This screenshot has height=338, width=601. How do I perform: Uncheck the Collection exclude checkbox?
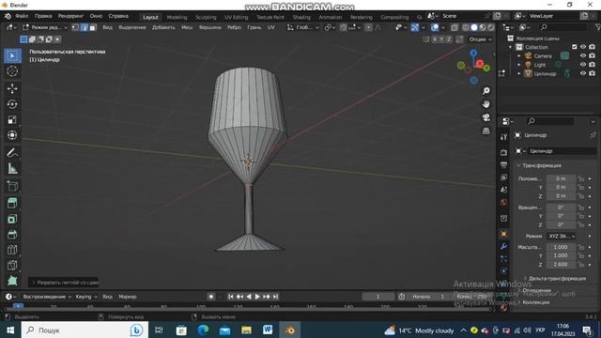click(574, 47)
